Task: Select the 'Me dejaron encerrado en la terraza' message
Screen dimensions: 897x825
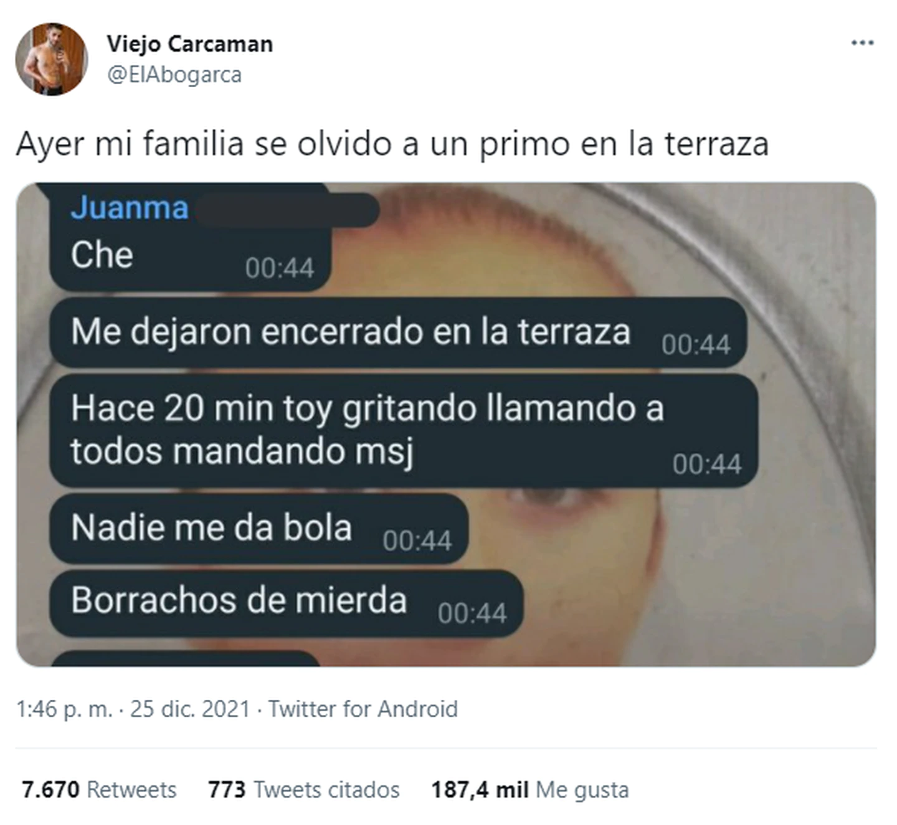Action: coord(398,332)
